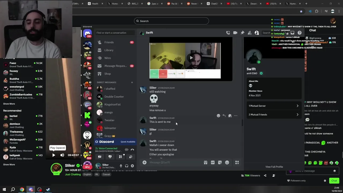
Task: Open View Full Profile link
Action: (x=274, y=167)
